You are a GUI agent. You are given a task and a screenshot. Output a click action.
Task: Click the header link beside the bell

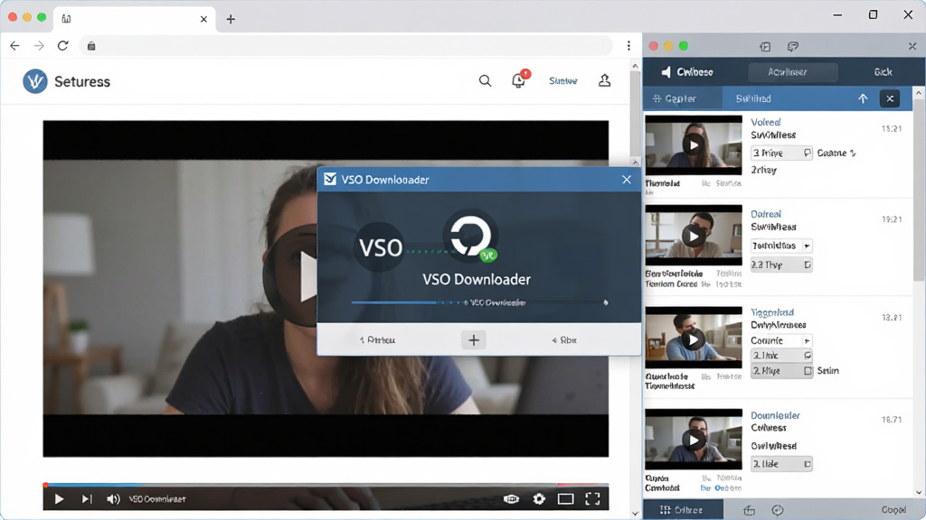[x=562, y=80]
